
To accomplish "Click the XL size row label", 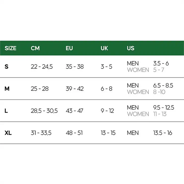I will (x=8, y=133).
